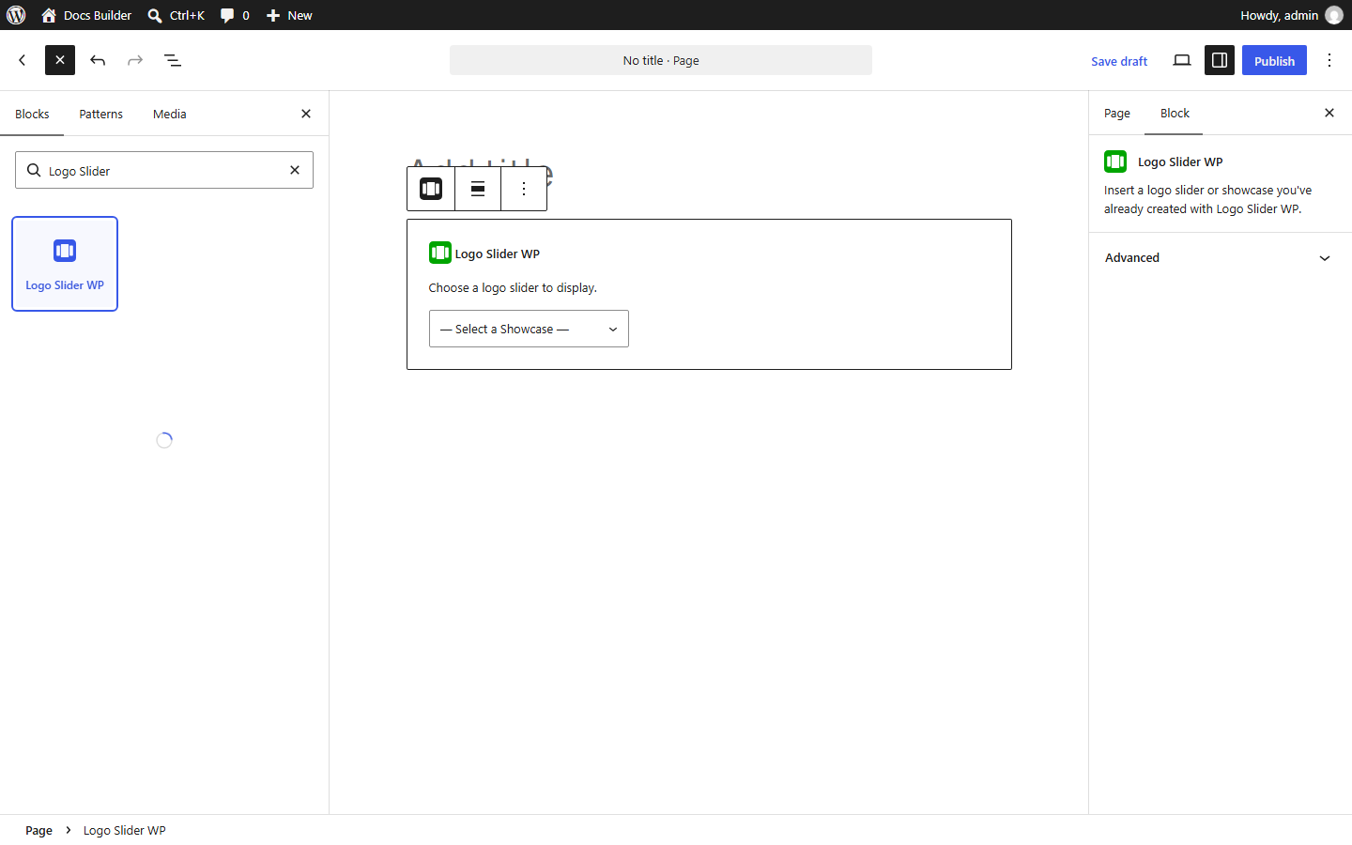Open the Select a Showcase dropdown
1352x845 pixels.
pyautogui.click(x=529, y=329)
